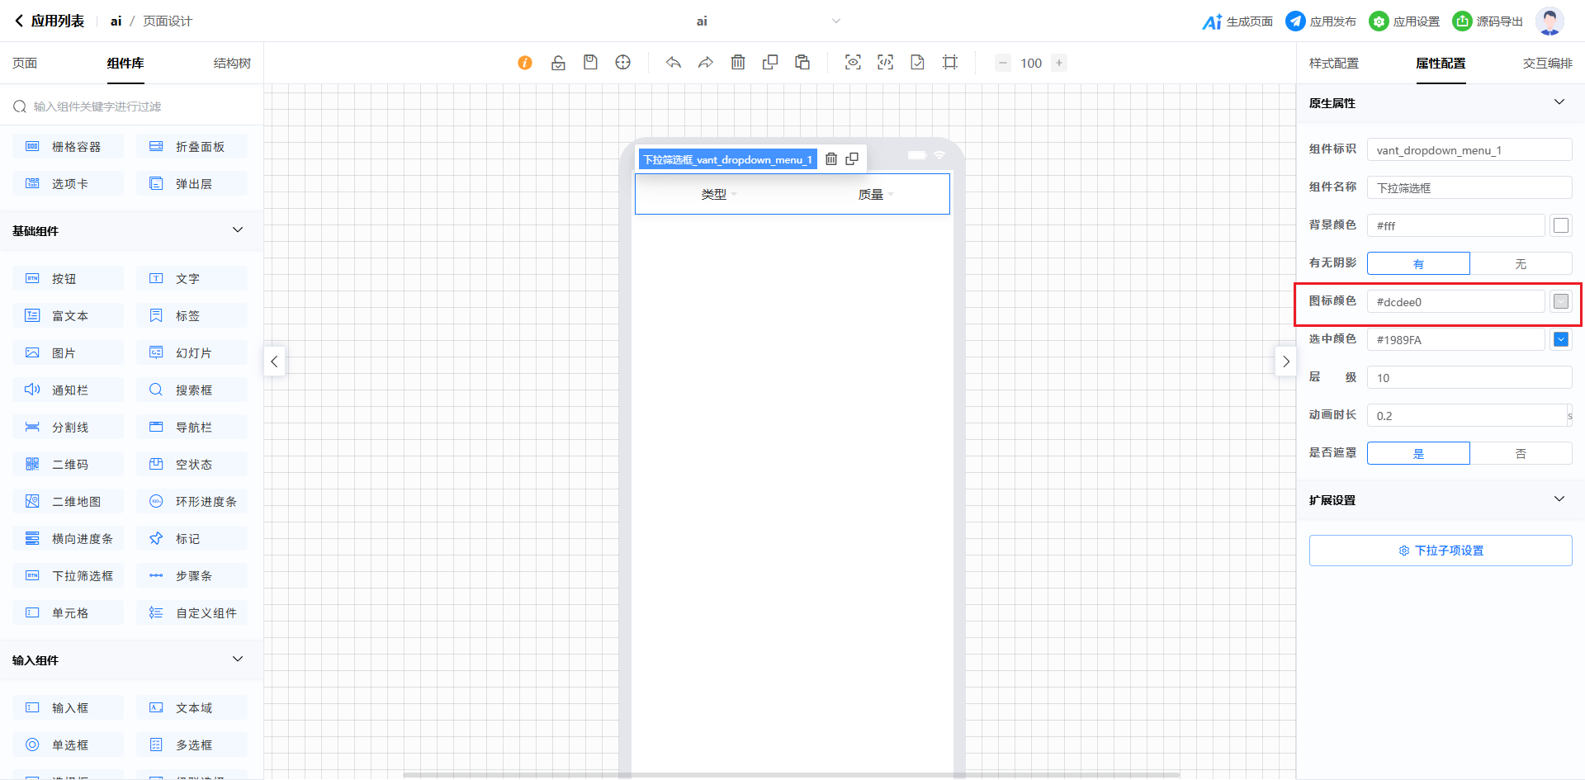Open the 结构树 tab
The image size is (1585, 780).
232,64
